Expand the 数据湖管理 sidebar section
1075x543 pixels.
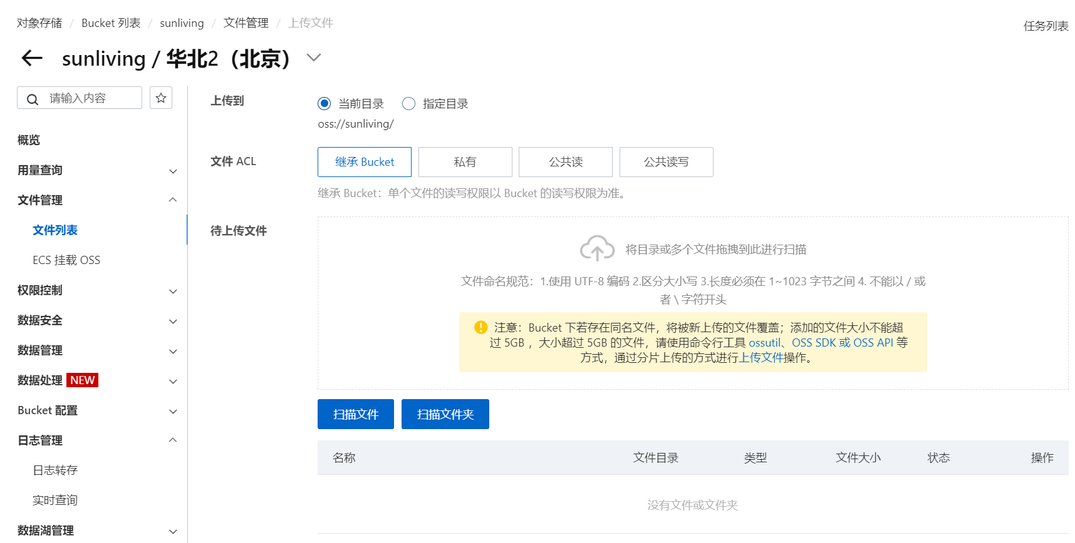[174, 531]
